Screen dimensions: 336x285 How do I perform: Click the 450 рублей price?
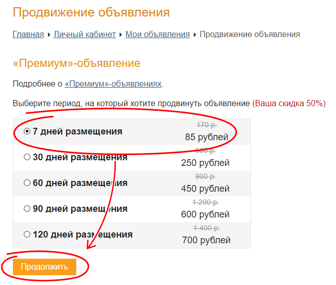coord(205,189)
